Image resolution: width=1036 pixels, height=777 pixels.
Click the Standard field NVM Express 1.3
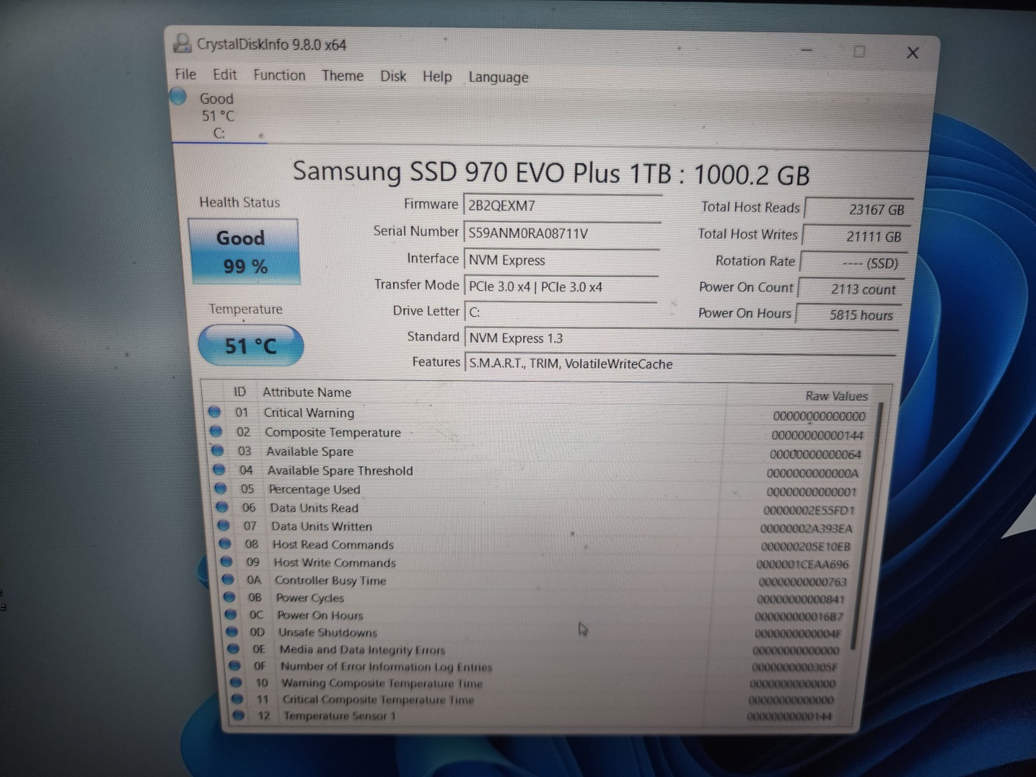(x=681, y=339)
